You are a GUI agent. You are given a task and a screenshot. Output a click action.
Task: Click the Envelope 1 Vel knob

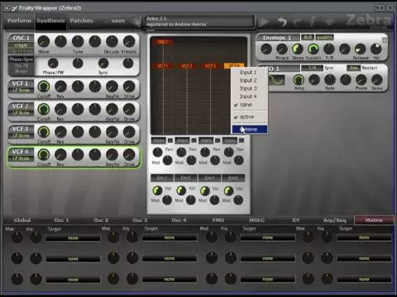tap(376, 49)
